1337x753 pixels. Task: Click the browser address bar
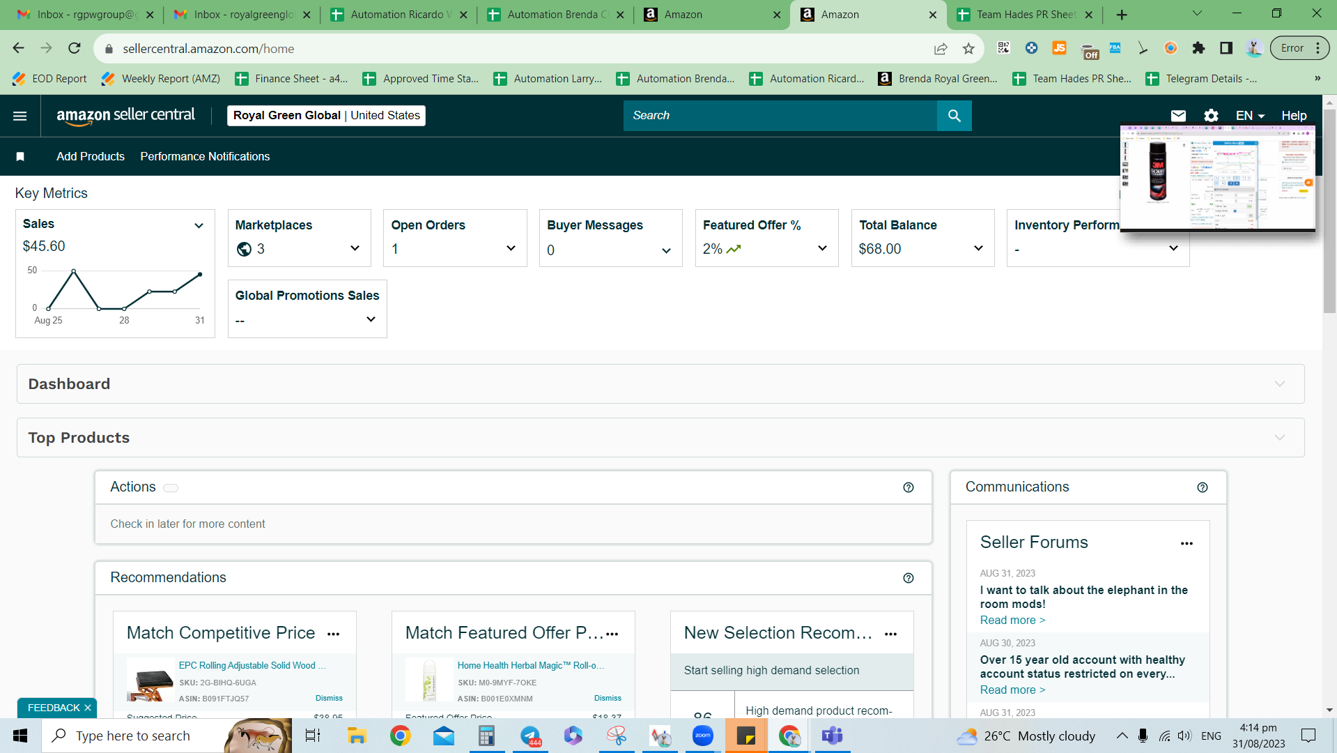click(x=516, y=49)
